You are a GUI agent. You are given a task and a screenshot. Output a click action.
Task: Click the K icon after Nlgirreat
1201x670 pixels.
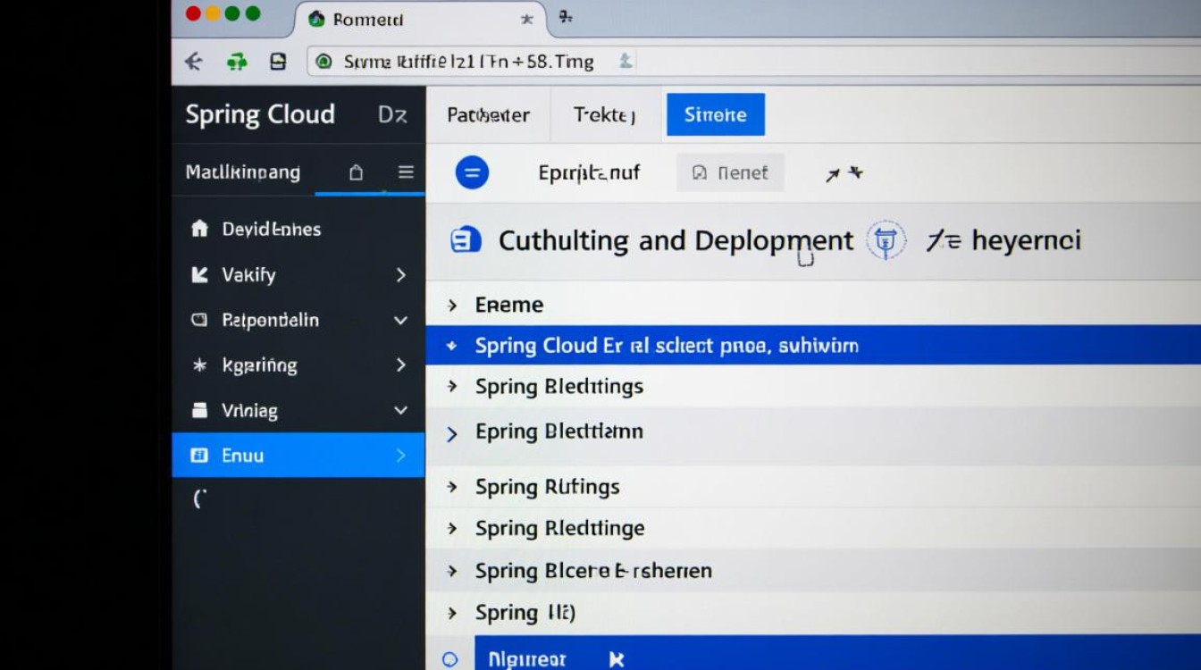pos(616,659)
